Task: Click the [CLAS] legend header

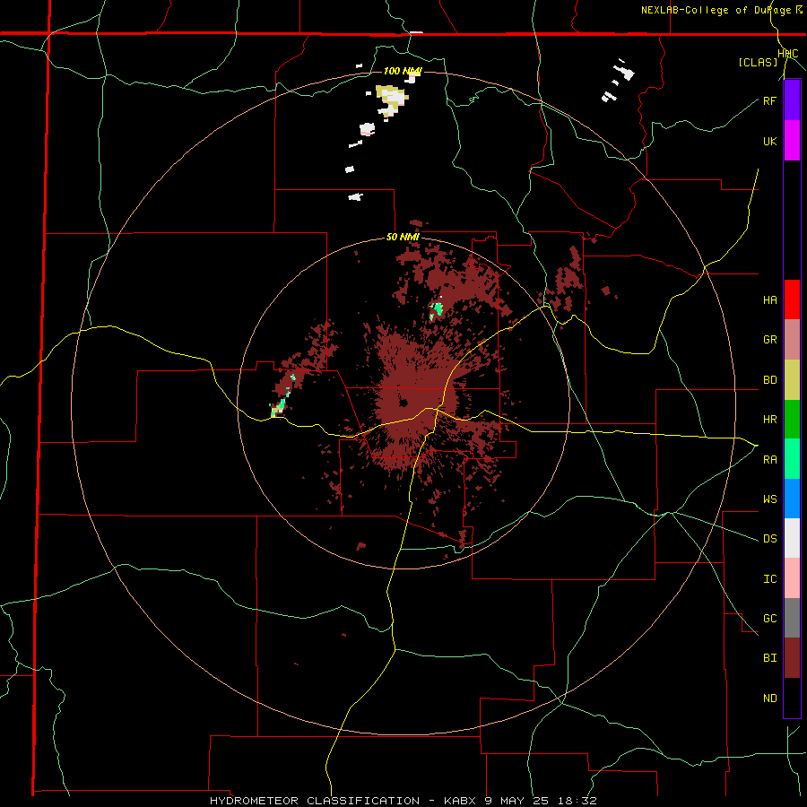Action: coord(758,62)
